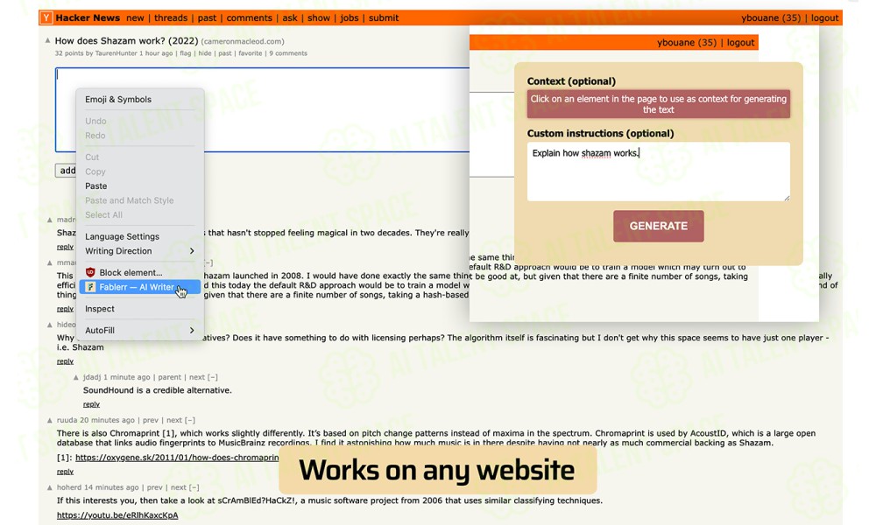Select Fablerr — AI Writer menu item

(x=139, y=287)
